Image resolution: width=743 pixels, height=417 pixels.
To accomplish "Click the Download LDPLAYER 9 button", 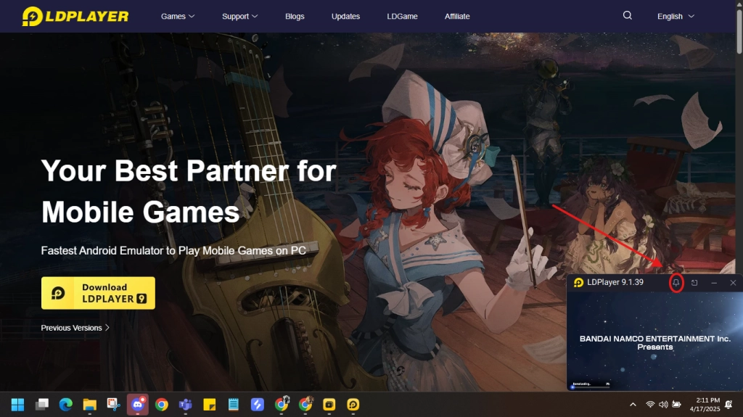I will 98,293.
